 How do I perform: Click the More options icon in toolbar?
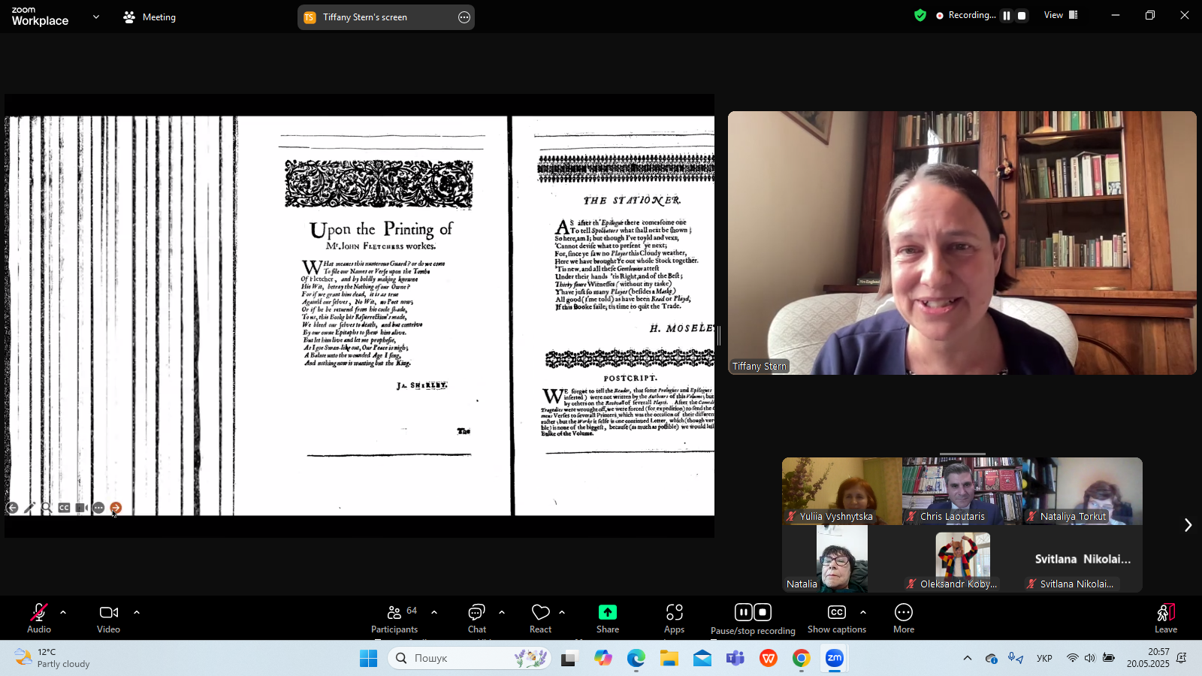click(903, 617)
